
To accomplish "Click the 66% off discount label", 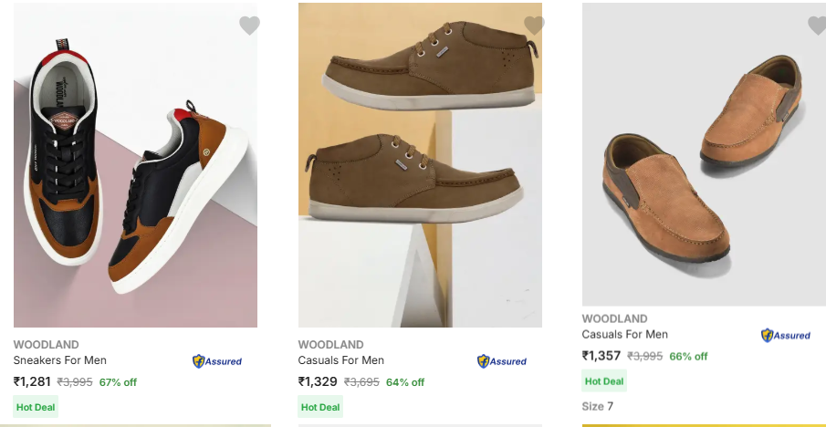I will 688,357.
